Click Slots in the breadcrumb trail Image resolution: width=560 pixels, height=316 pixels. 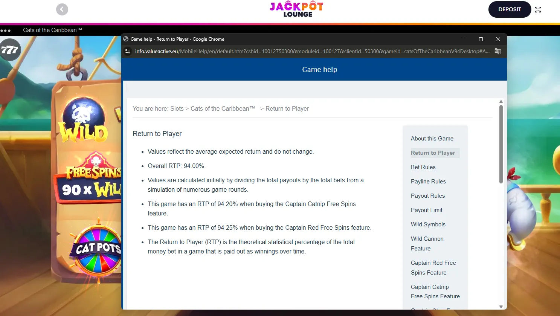coord(177,109)
